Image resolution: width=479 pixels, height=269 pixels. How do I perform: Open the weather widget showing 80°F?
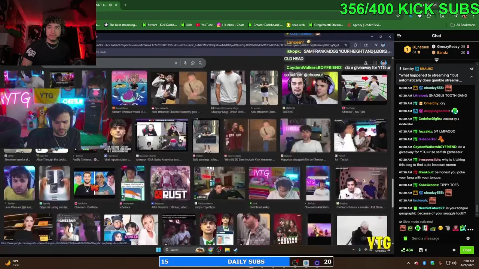[12, 263]
